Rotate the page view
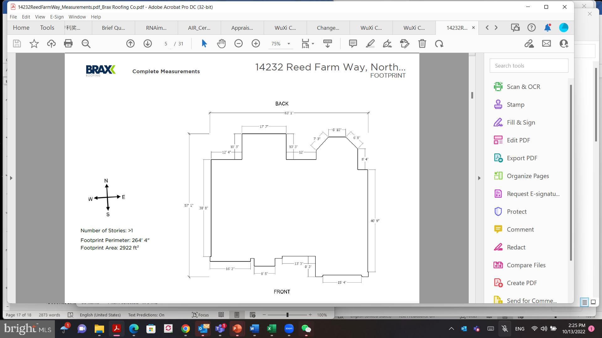The width and height of the screenshot is (602, 338). tap(439, 44)
